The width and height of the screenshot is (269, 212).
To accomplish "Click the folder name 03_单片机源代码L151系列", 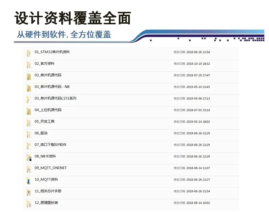I will [55, 99].
